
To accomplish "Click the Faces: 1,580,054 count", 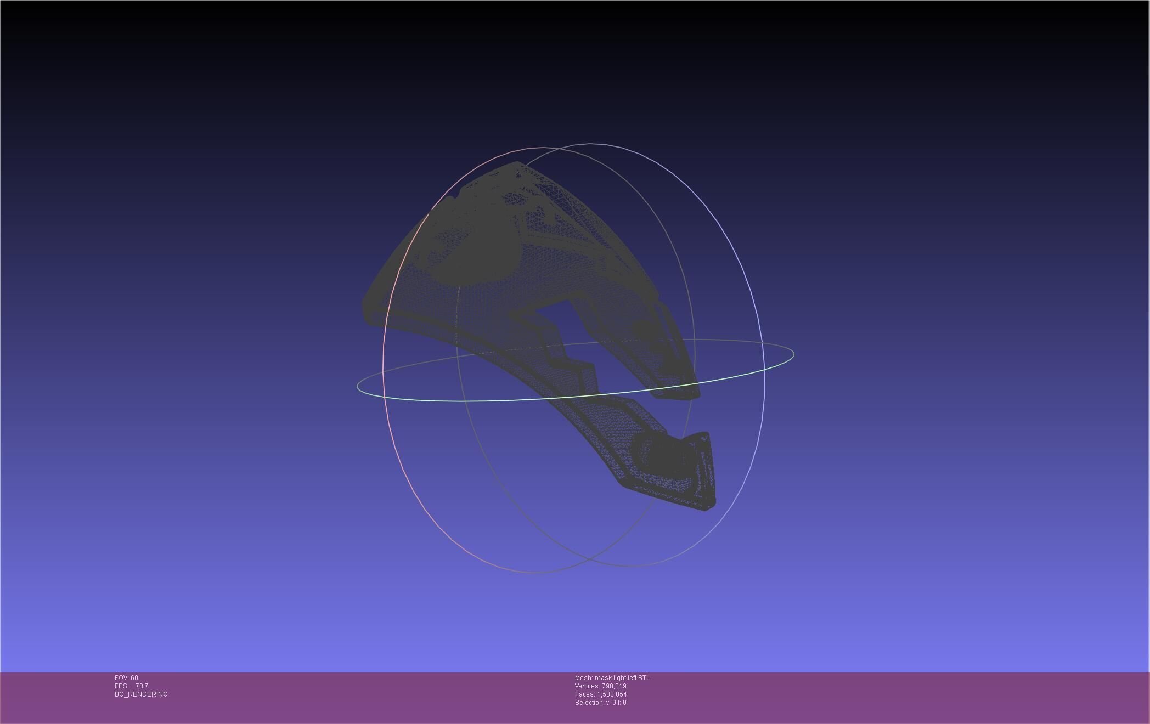I will tap(600, 694).
